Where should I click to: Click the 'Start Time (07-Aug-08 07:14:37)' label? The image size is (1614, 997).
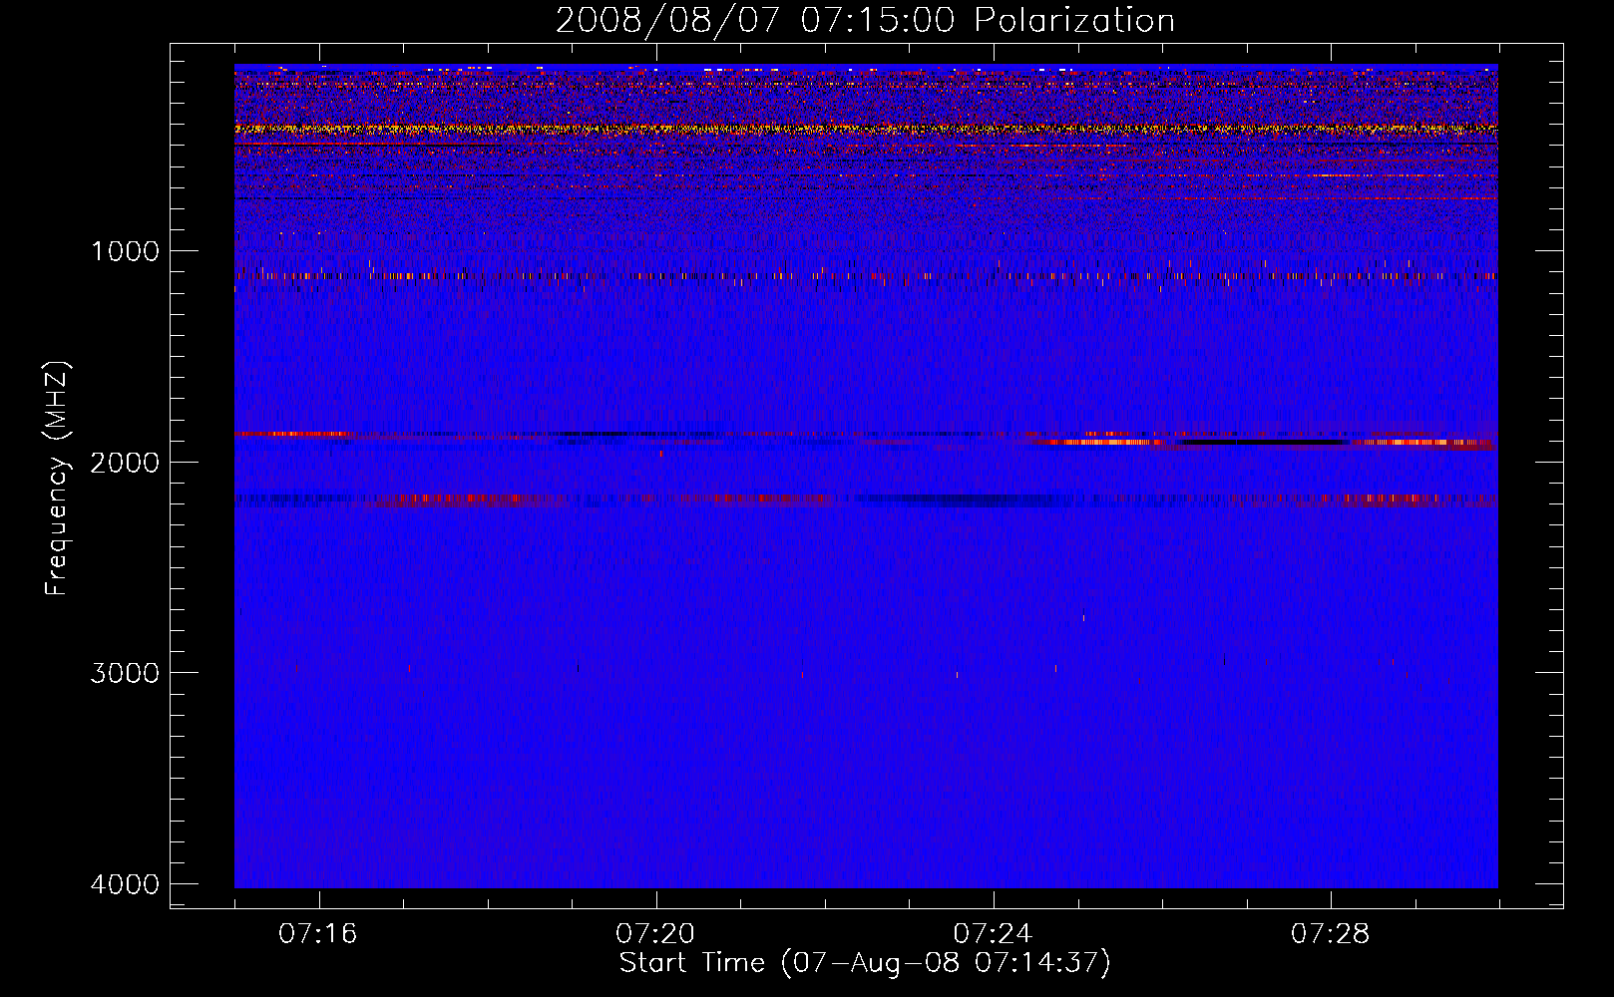point(865,963)
